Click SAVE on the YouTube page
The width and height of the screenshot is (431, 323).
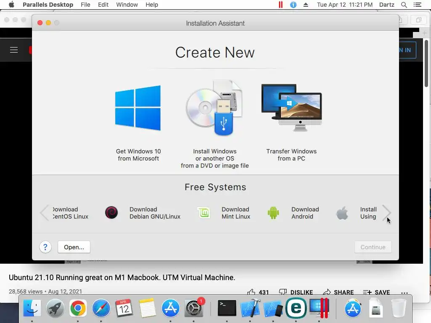377,292
